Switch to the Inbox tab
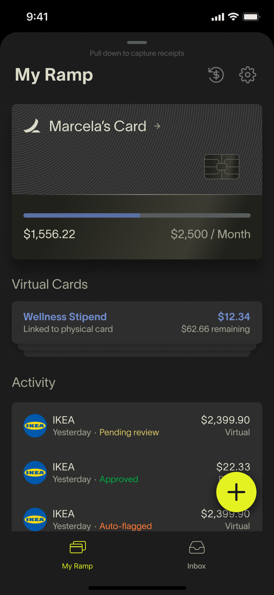This screenshot has width=274, height=595. pyautogui.click(x=197, y=555)
